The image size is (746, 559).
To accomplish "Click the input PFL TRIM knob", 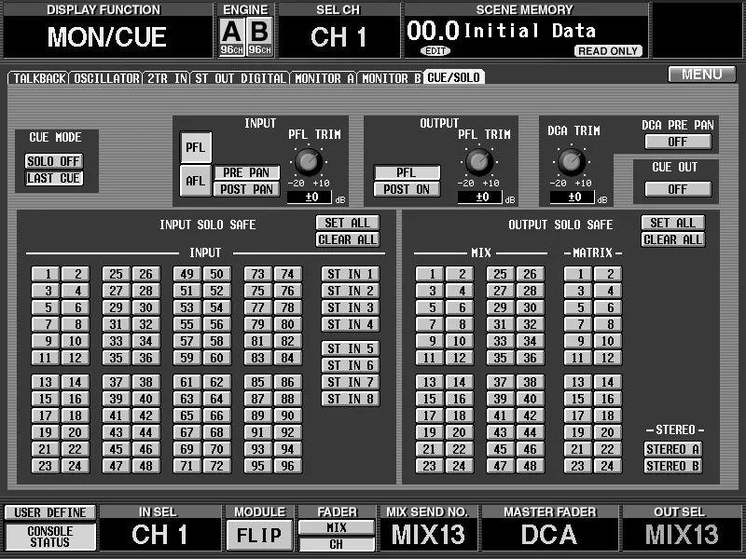I will (309, 161).
